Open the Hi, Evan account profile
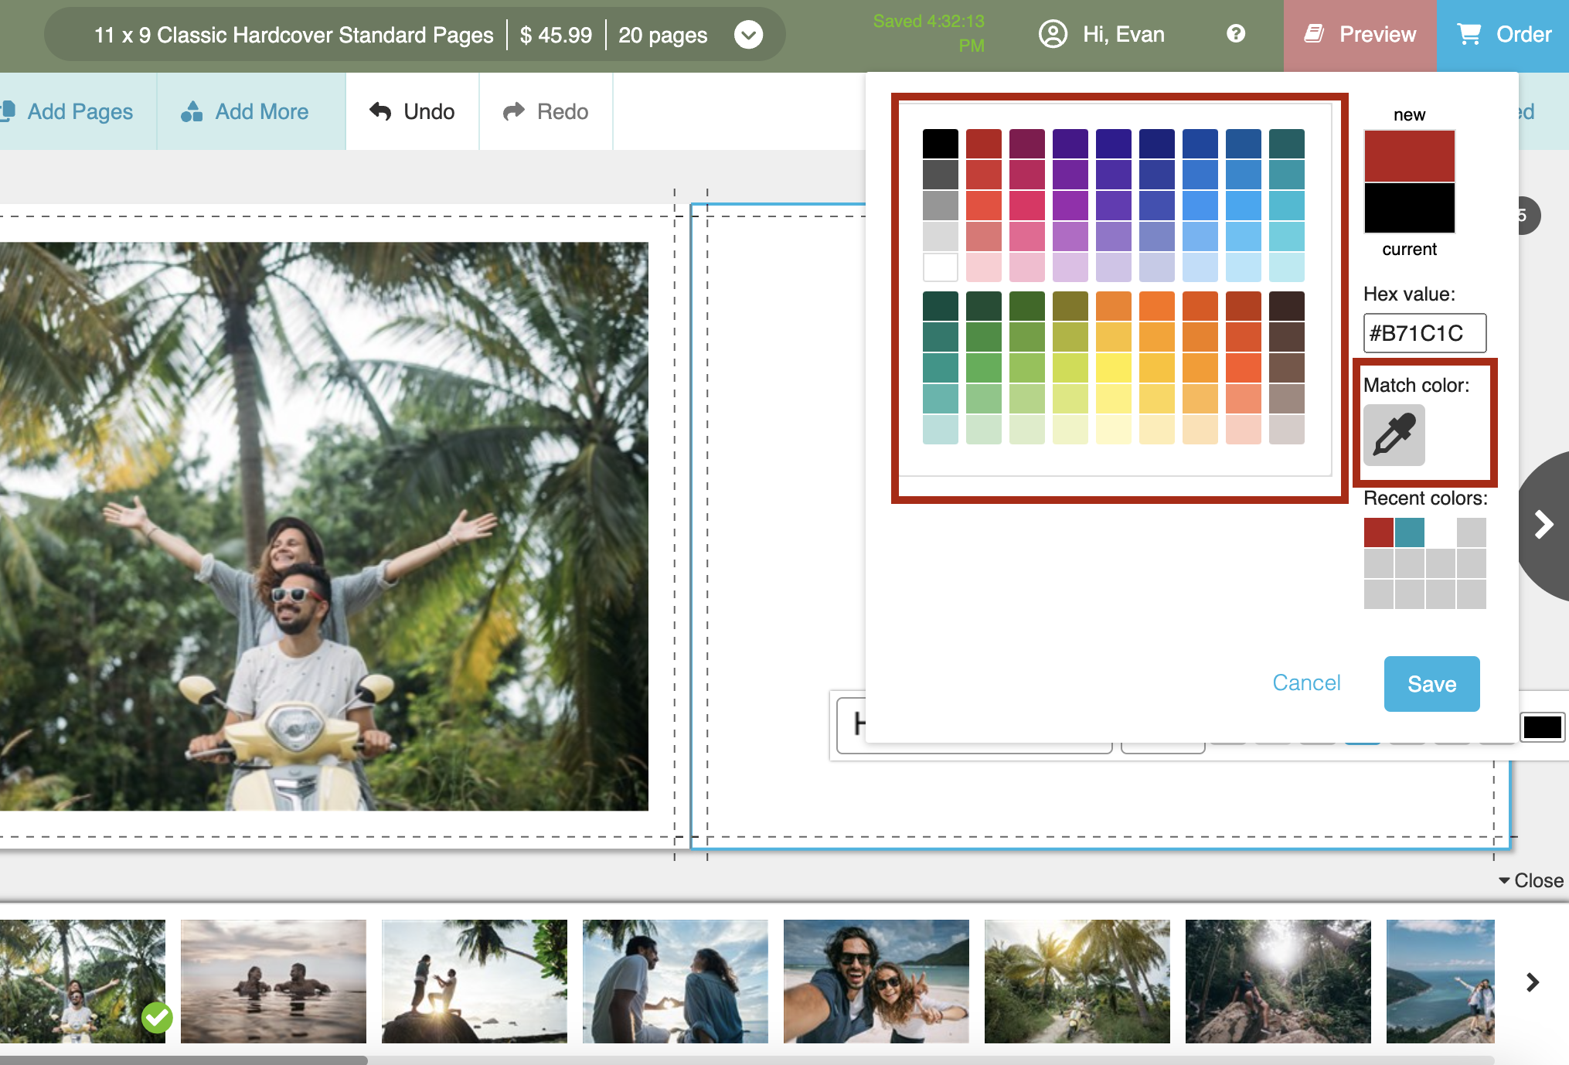The width and height of the screenshot is (1569, 1065). pyautogui.click(x=1102, y=34)
